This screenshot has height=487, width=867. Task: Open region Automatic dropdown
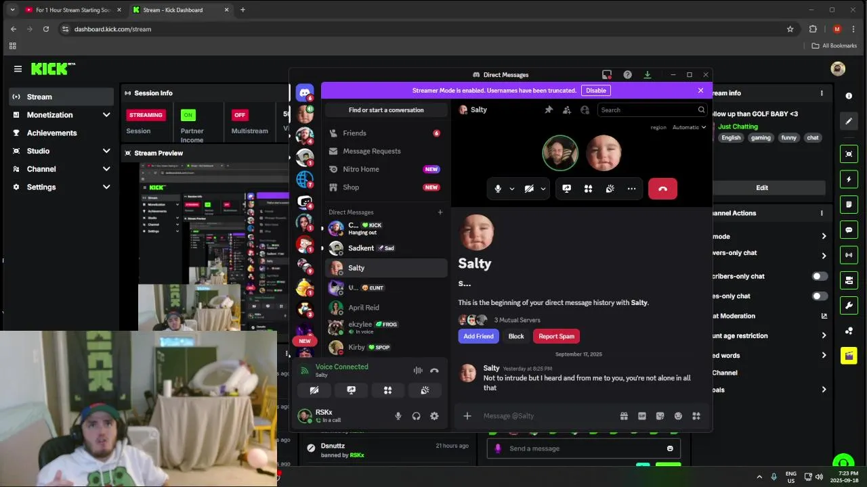[x=689, y=127]
